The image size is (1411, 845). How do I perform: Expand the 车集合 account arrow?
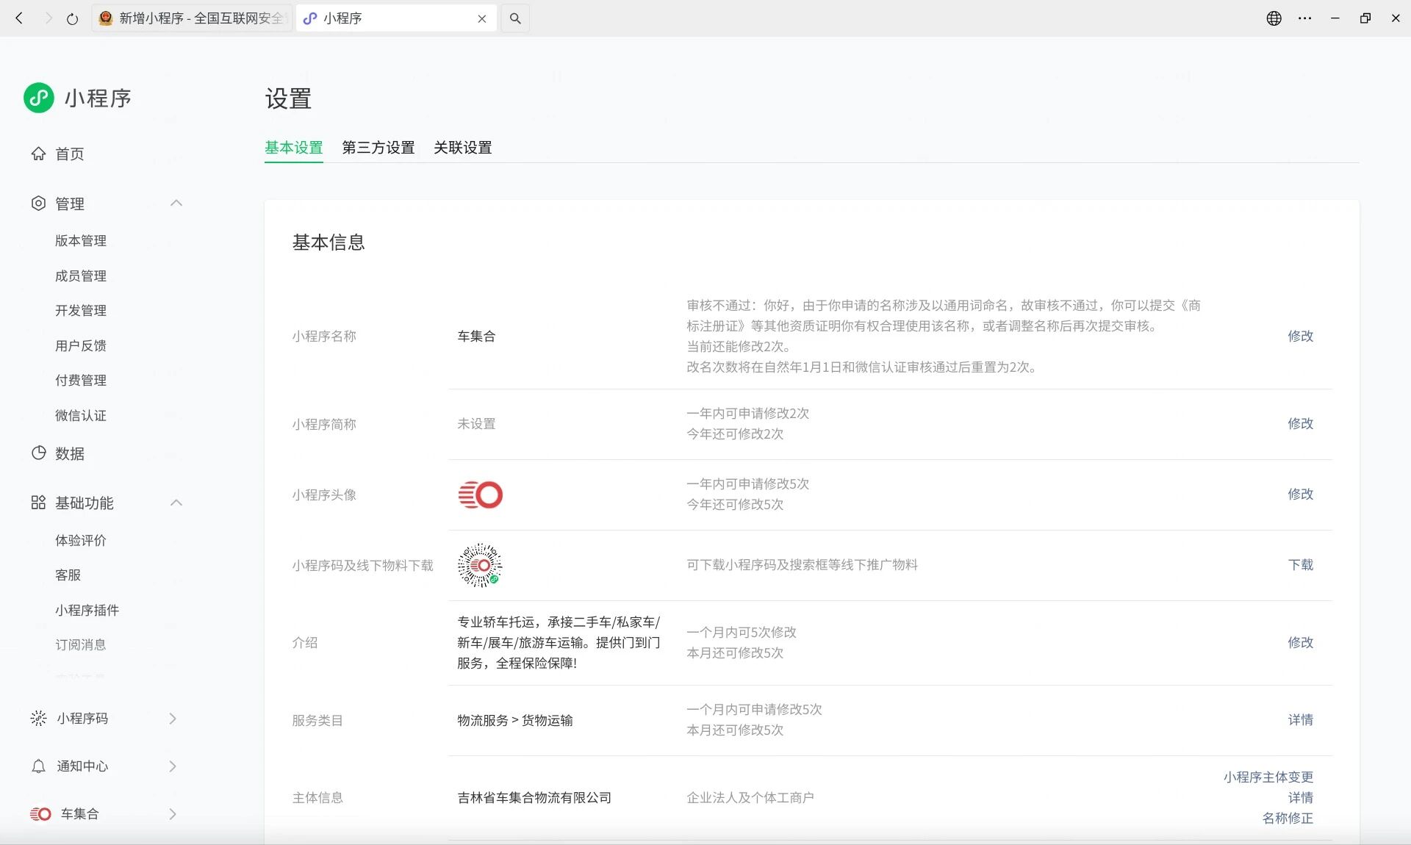coord(173,814)
